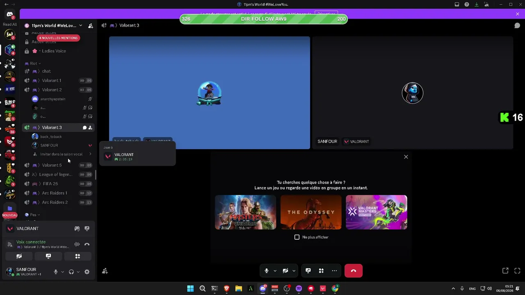Open more options (three dots) in call bar
The height and width of the screenshot is (295, 525).
click(334, 271)
